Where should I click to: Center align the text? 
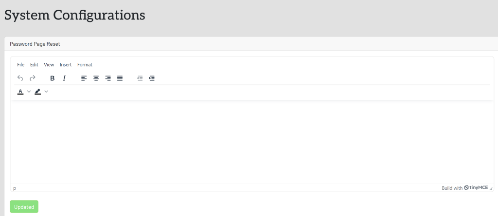point(96,78)
